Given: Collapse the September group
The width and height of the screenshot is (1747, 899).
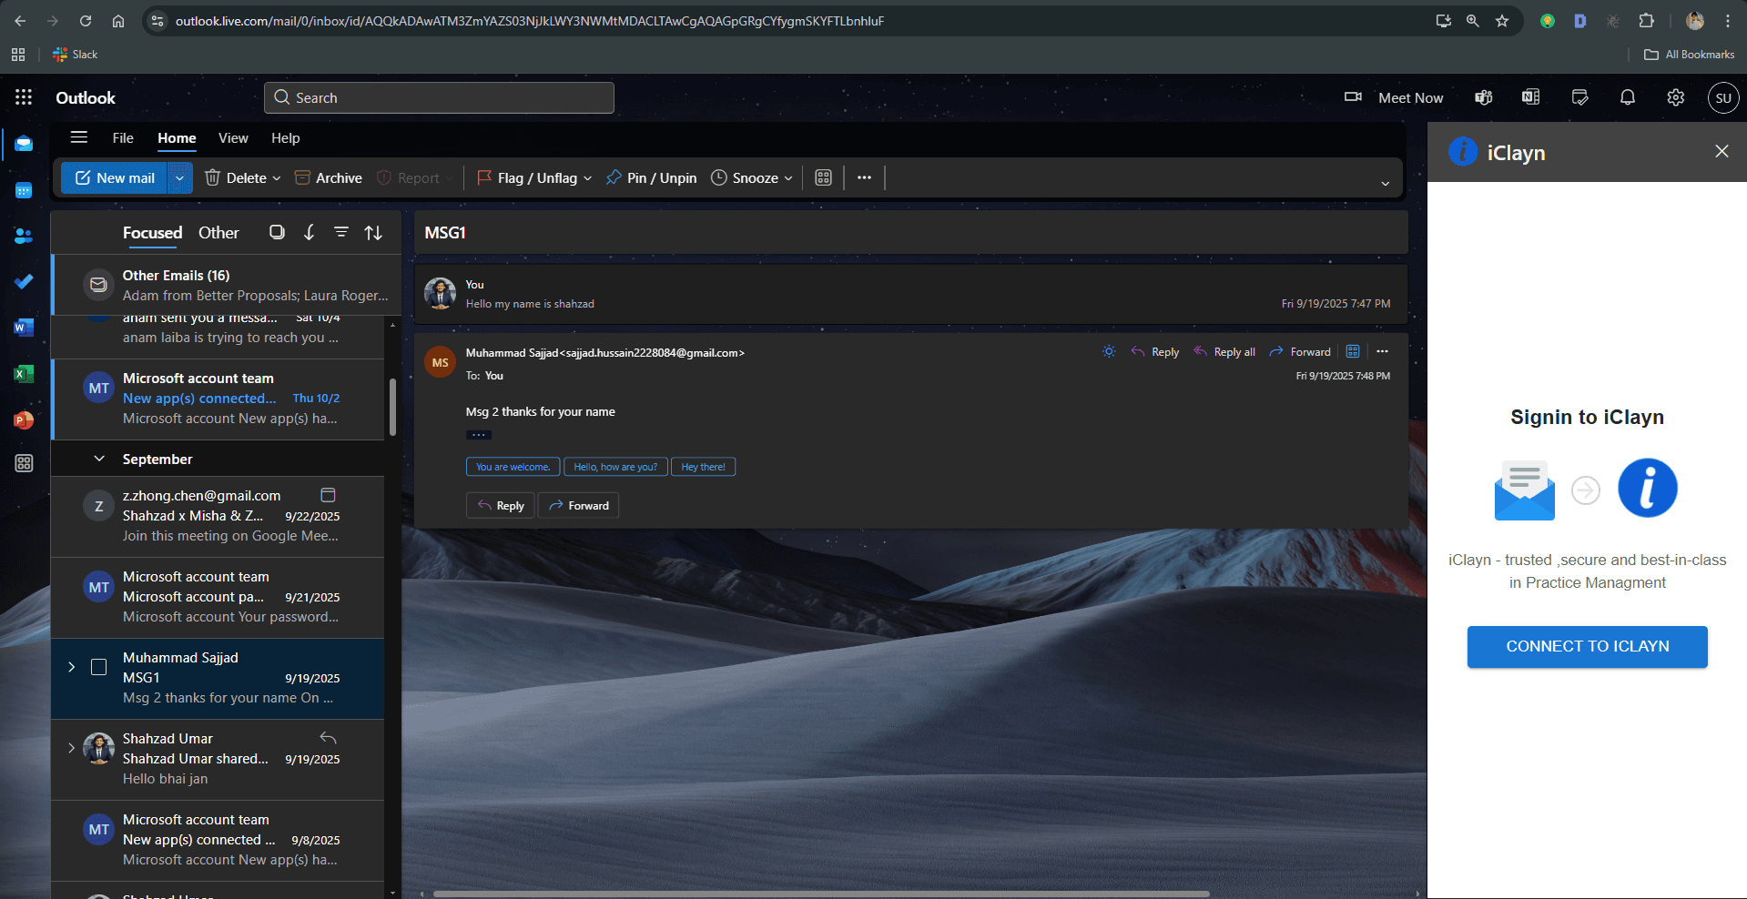Looking at the screenshot, I should [99, 459].
